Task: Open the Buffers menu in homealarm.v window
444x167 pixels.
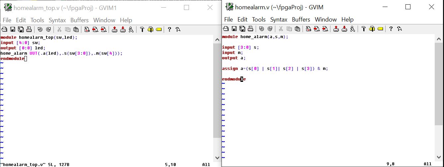Action: tap(301, 20)
